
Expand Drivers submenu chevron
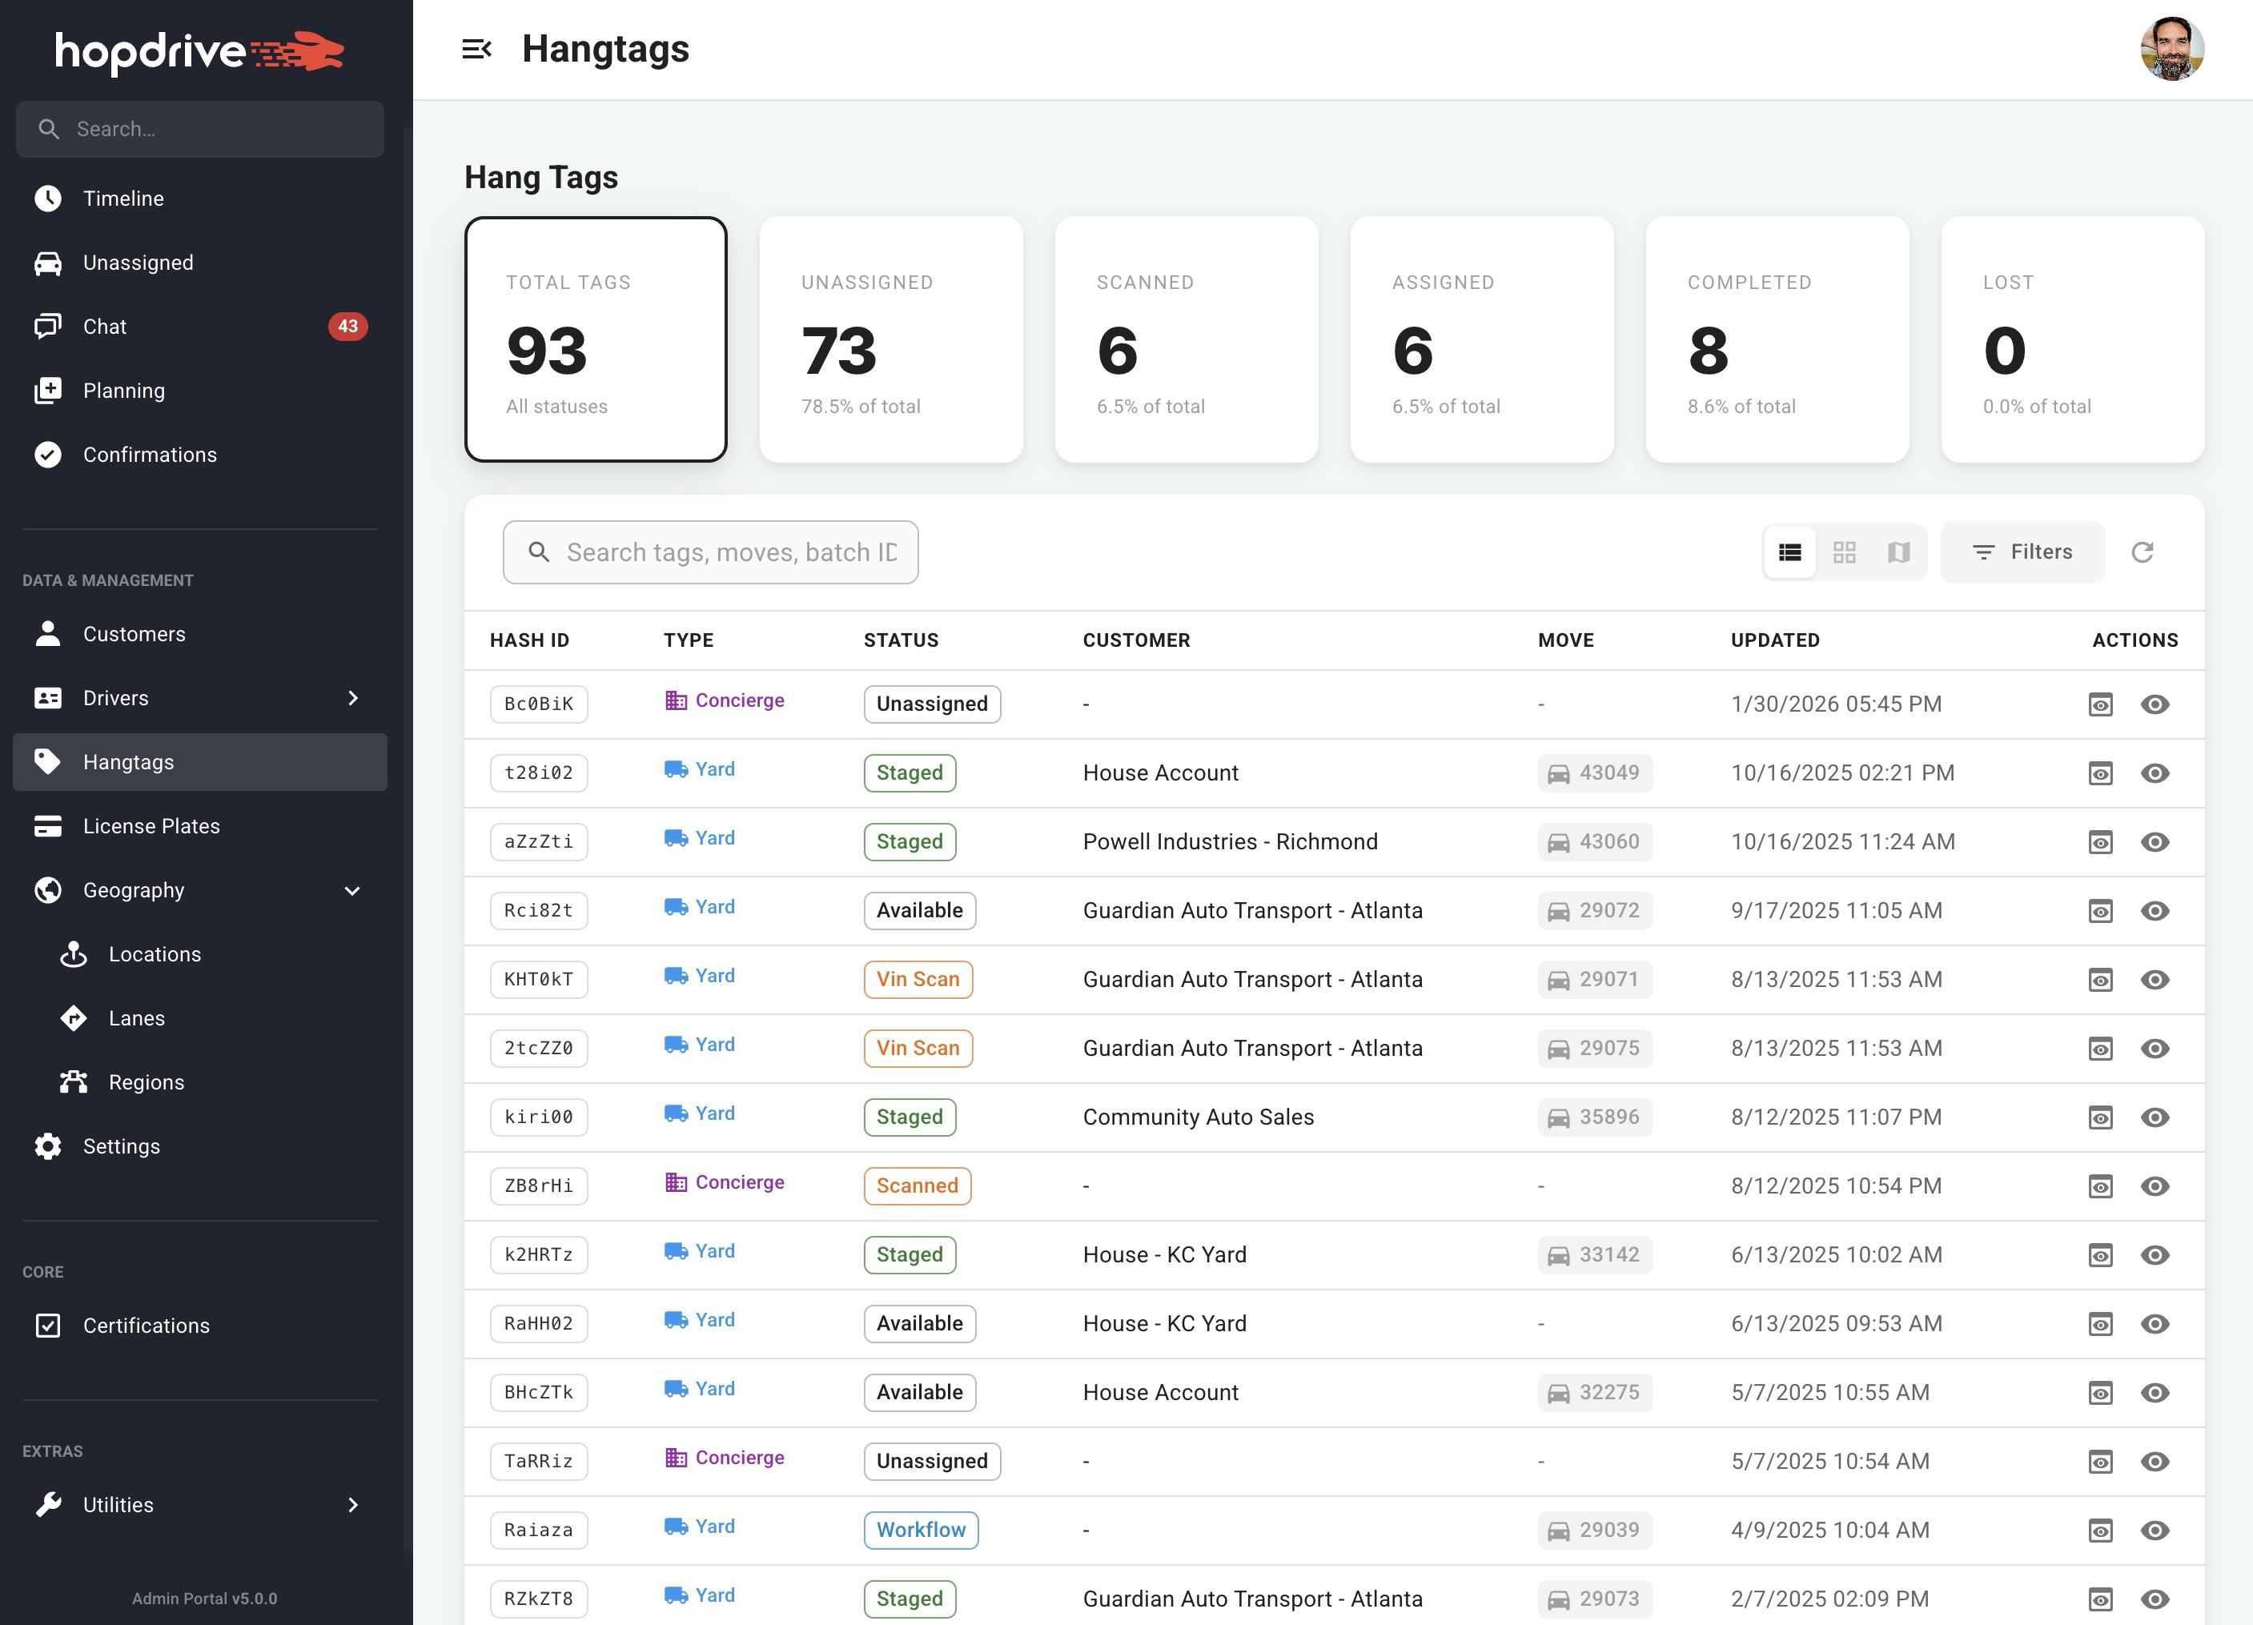click(x=352, y=698)
